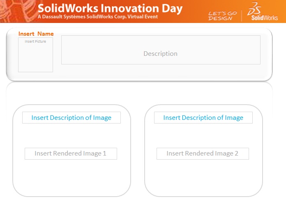Screen dimensions: 286x213
Task: Click the orange banner background right of the title
Action: click(x=195, y=10)
